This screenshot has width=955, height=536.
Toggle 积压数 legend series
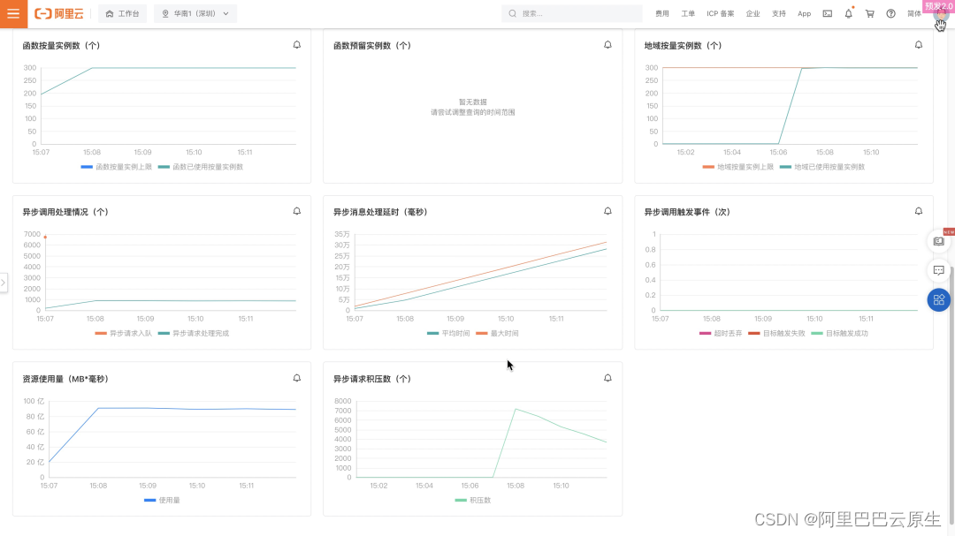click(x=472, y=500)
